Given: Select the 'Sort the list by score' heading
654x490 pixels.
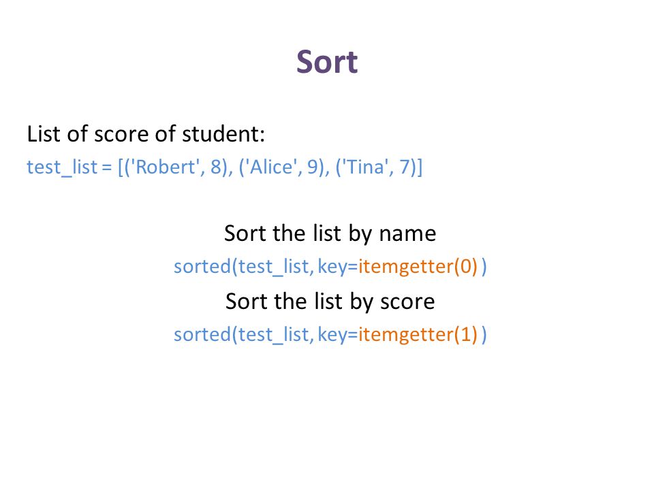Looking at the screenshot, I should tap(330, 301).
